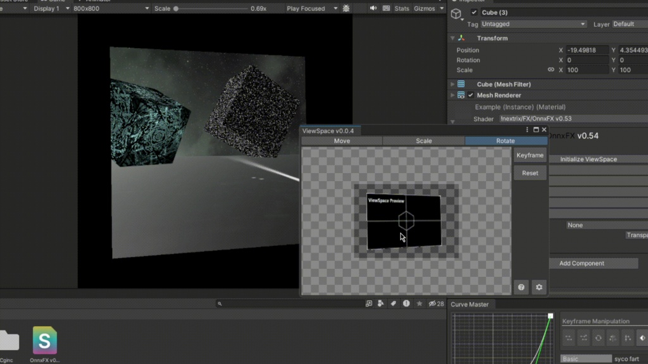Click the Add Component button

coord(594,263)
